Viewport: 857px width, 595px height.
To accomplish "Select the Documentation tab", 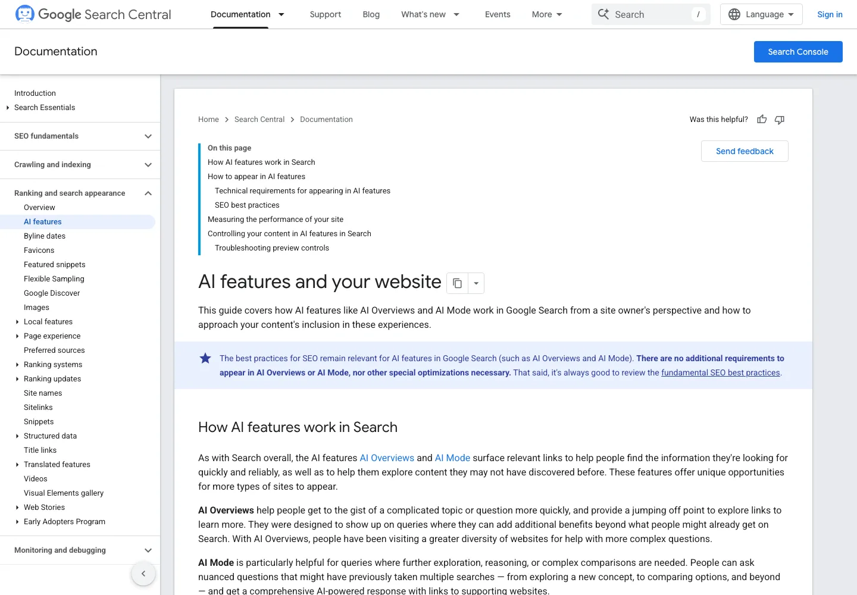I will click(x=240, y=14).
